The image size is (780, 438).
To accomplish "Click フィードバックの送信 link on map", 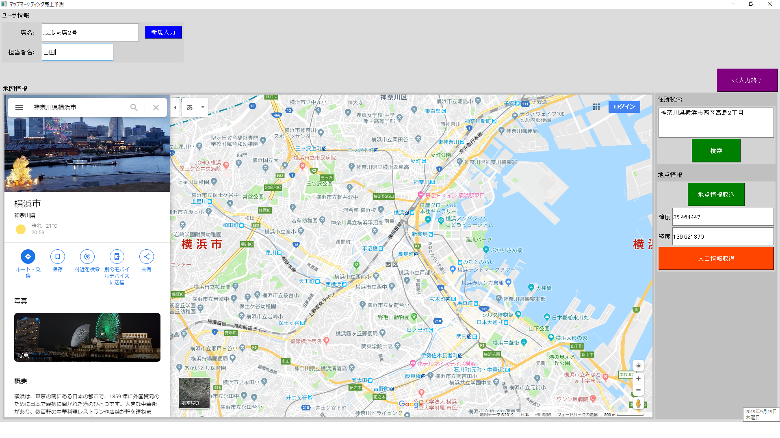I will [577, 414].
